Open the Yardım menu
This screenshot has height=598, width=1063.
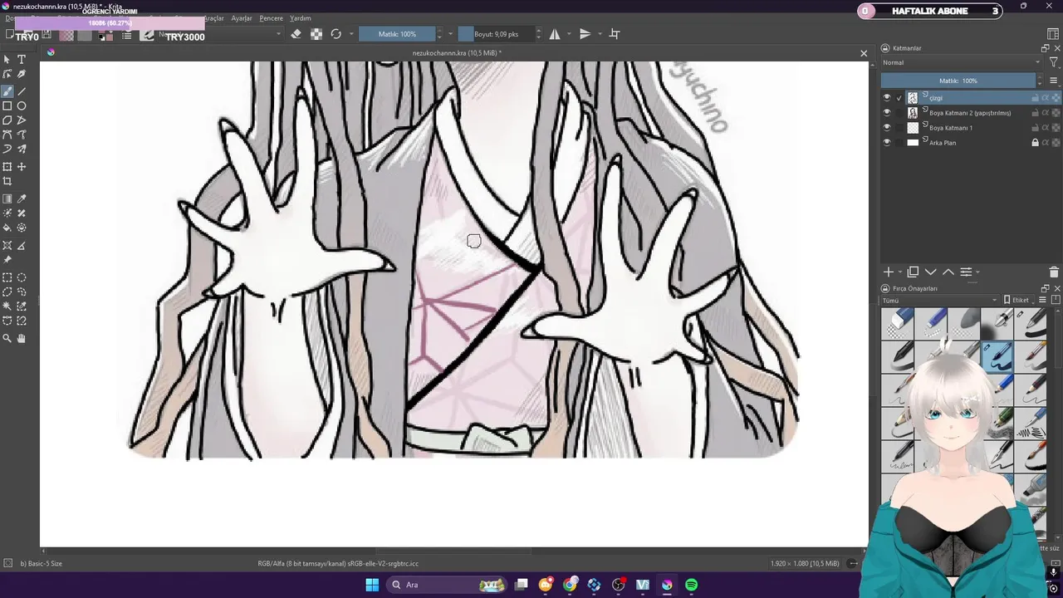[301, 18]
